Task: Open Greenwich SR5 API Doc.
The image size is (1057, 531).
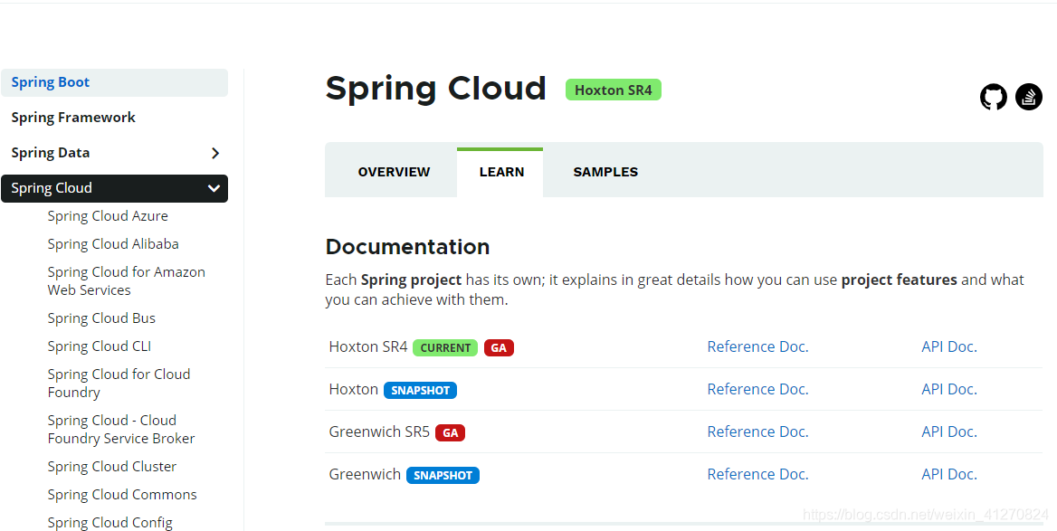Action: [x=949, y=431]
